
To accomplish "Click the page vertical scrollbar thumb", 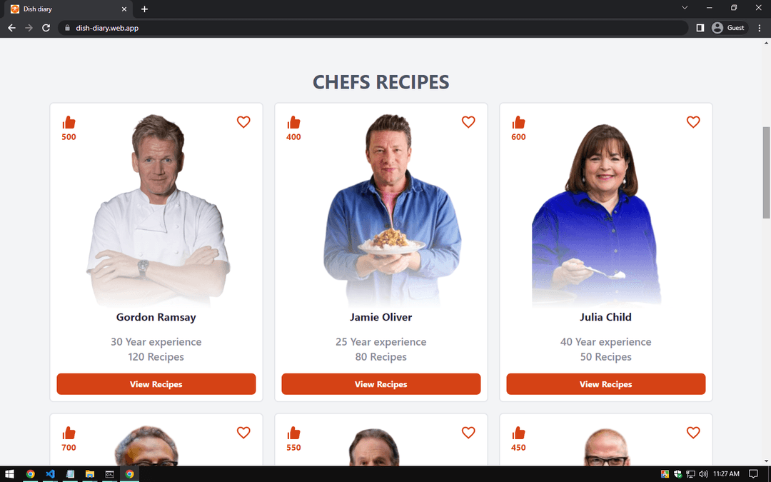I will point(766,172).
